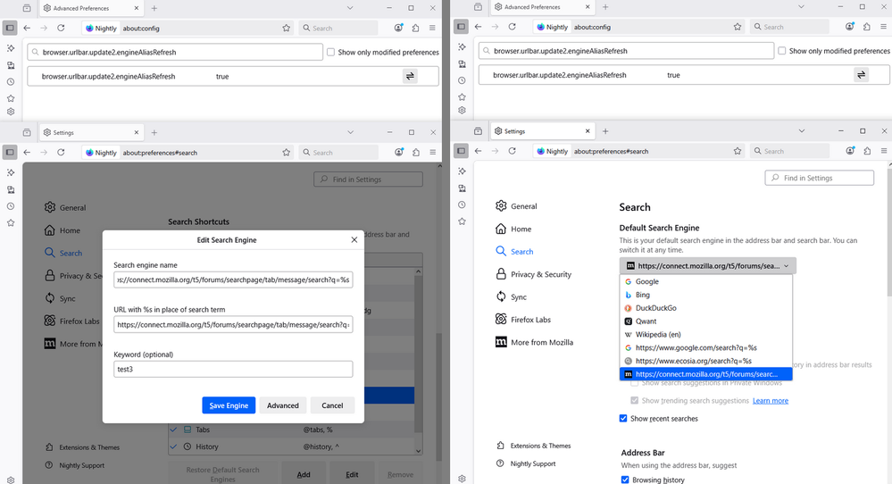
Task: Toggle engineAliasRefresh preference in top-right window
Action: (861, 76)
